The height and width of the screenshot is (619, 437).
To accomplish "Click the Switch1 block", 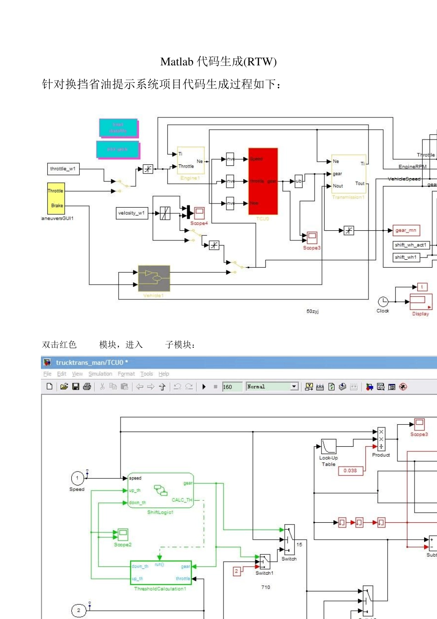I will pos(265,562).
